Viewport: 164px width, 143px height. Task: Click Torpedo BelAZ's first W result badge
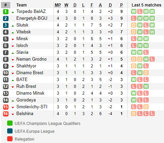pos(134,12)
